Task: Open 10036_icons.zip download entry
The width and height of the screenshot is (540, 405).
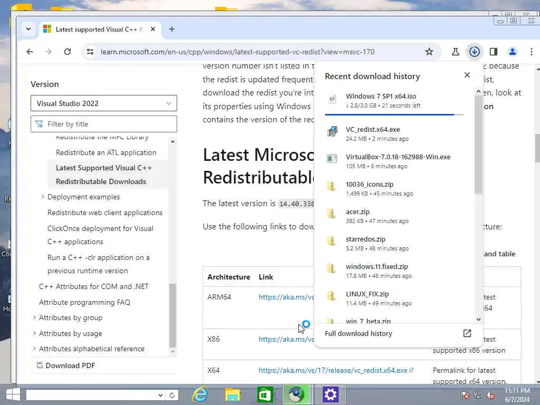Action: (x=394, y=189)
